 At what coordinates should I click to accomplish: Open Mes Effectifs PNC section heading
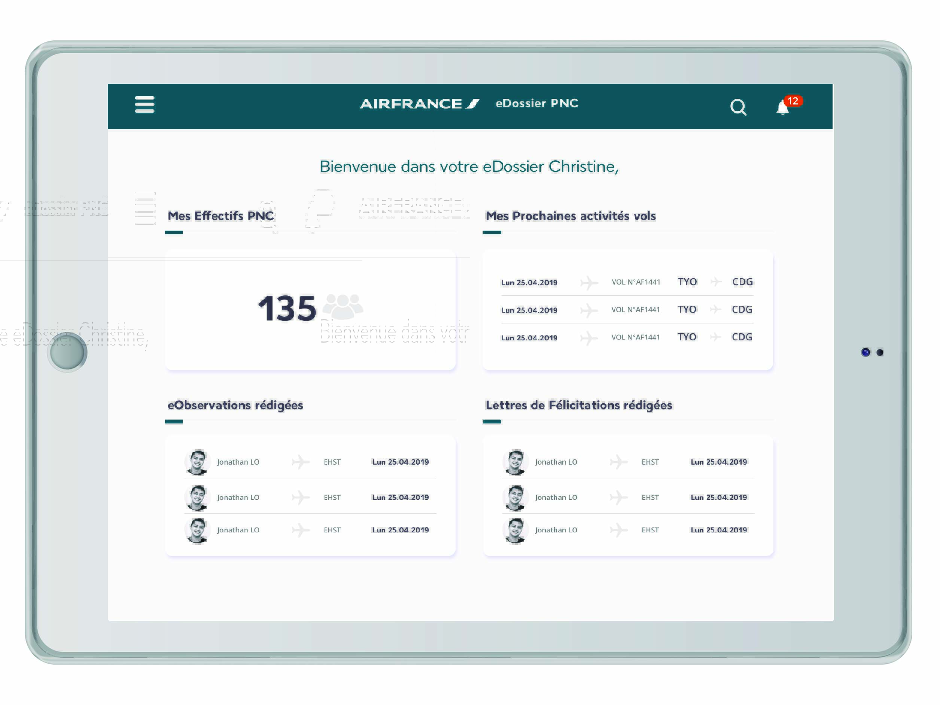tap(220, 216)
